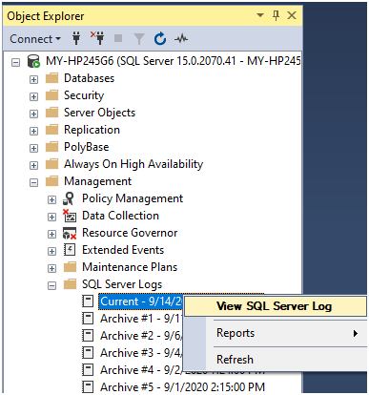Image resolution: width=369 pixels, height=395 pixels.
Task: Click the Refresh toolbar icon
Action: pos(160,39)
